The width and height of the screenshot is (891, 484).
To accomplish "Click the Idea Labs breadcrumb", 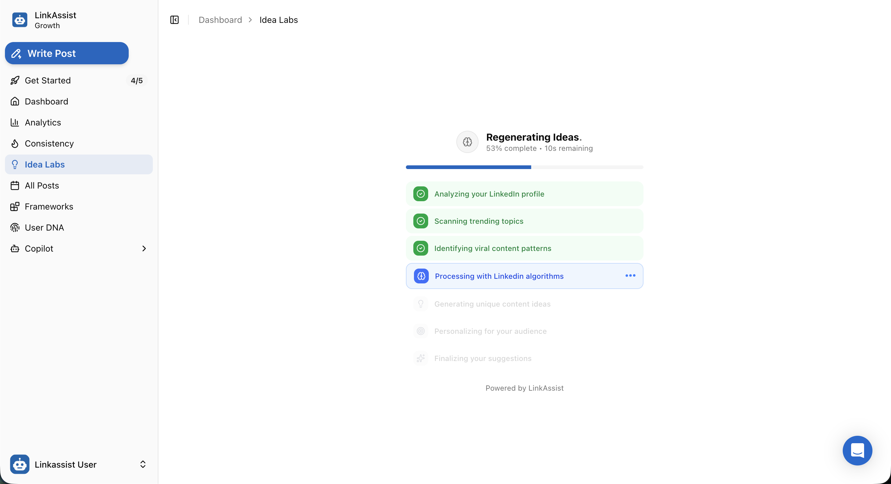I will 279,20.
